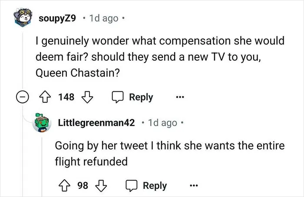Viewport: 304px width, 197px height.
Task: Click the 'Queen Chastain?' comment text
Action: (x=78, y=73)
